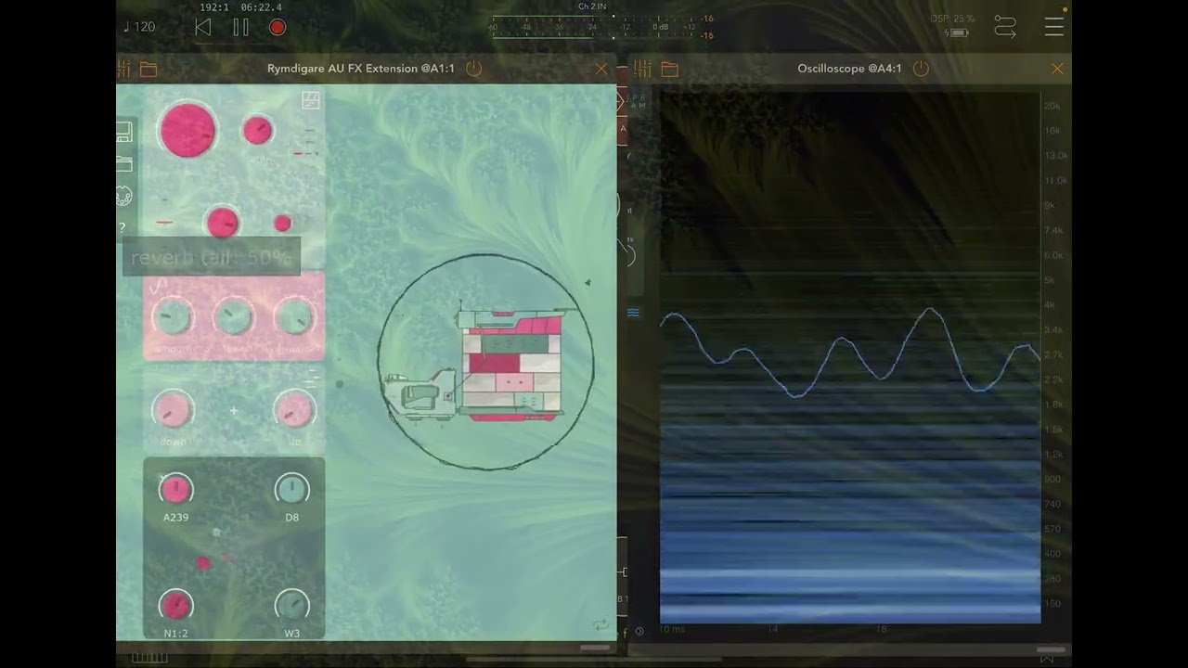Click the pink knob right of large knob
This screenshot has height=668, width=1188.
tap(257, 130)
